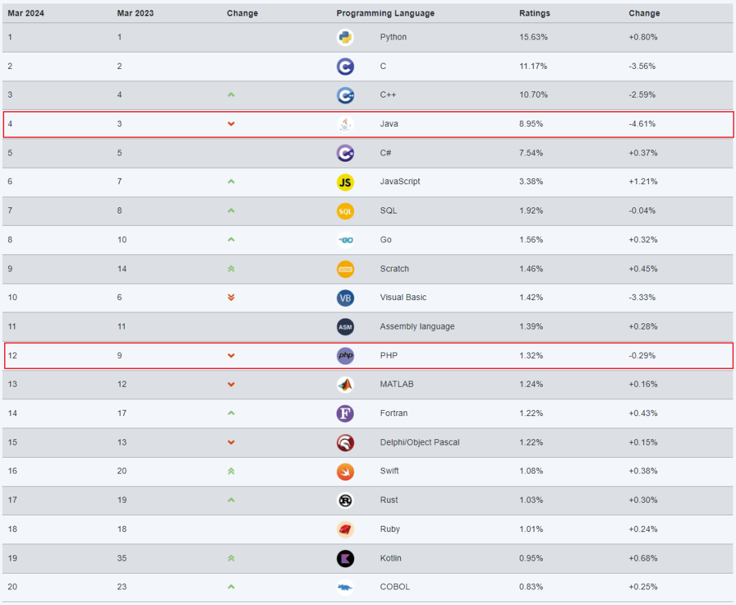The image size is (736, 605).
Task: Click the black Kotlin K icon
Action: [x=346, y=559]
